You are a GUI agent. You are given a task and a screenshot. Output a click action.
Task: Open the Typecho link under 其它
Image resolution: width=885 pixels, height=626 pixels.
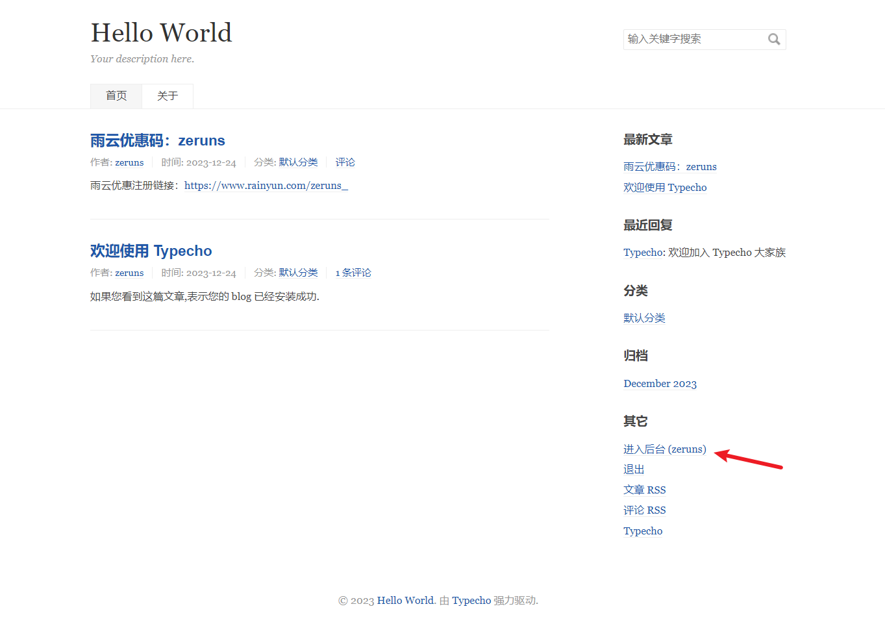(x=643, y=531)
